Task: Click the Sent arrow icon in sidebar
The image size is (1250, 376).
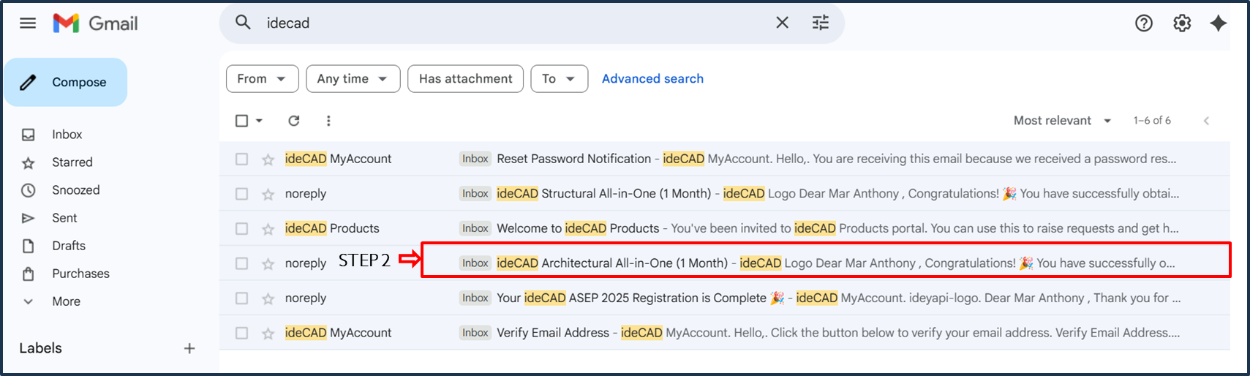Action: click(29, 218)
